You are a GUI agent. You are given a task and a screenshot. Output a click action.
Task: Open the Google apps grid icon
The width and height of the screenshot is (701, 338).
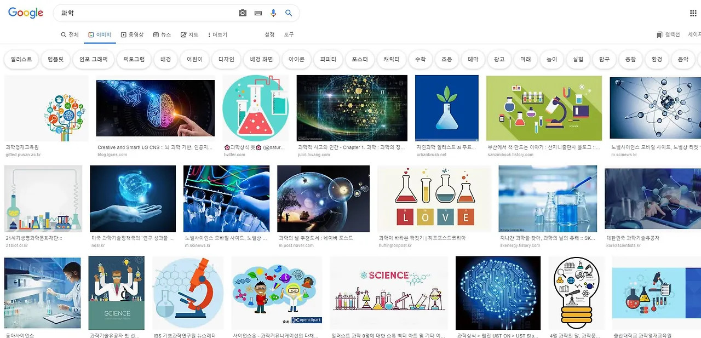pos(693,13)
